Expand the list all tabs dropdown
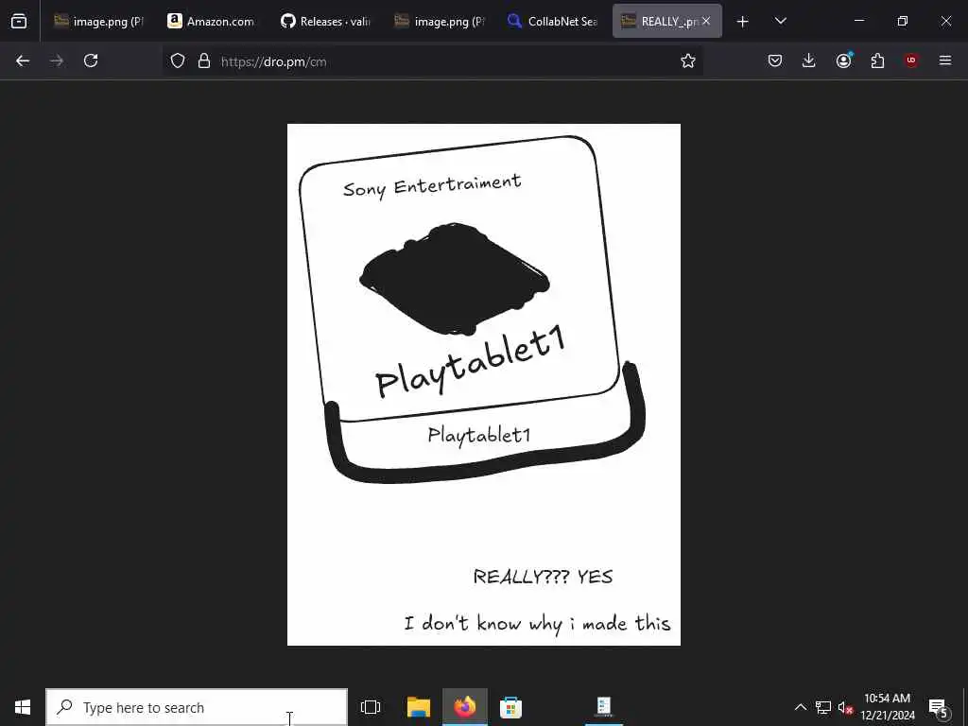968x726 pixels. (780, 21)
